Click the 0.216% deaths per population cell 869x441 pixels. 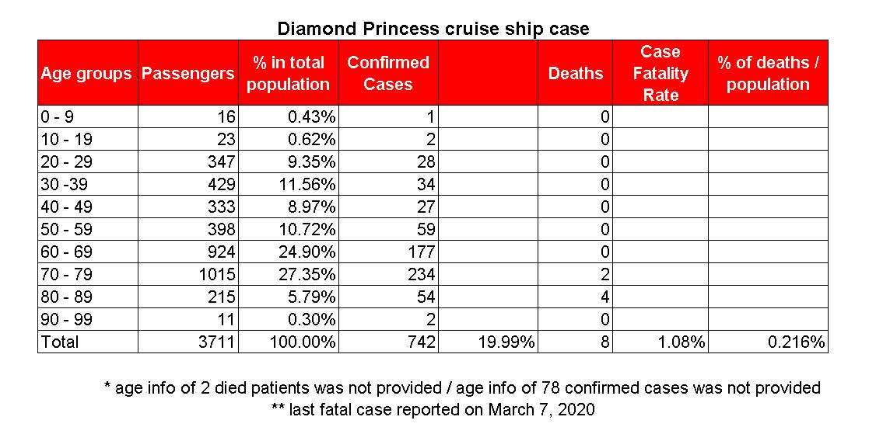pyautogui.click(x=767, y=342)
